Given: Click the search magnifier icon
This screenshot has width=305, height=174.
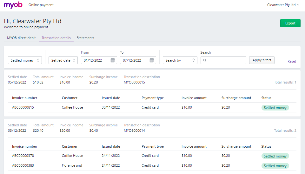Looking at the screenshot, I should (205, 60).
